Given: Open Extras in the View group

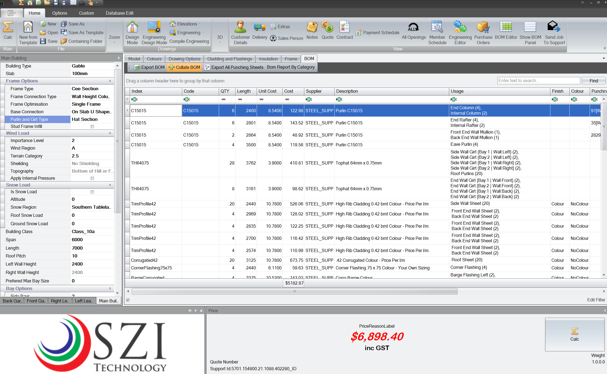Looking at the screenshot, I should (280, 27).
